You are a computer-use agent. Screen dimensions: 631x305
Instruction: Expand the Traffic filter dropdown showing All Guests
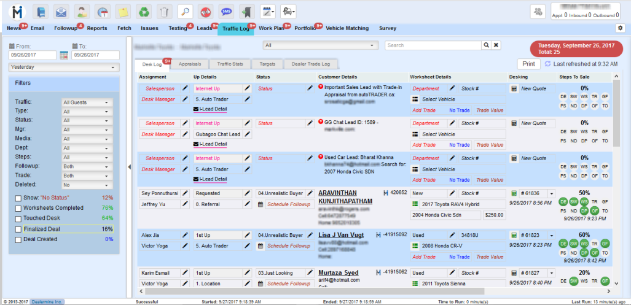(x=87, y=102)
